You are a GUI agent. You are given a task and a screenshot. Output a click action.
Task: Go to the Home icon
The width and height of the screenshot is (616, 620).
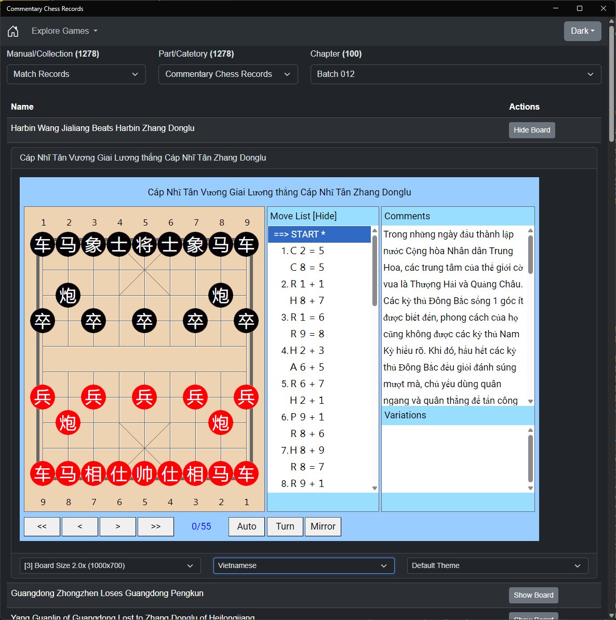point(13,31)
